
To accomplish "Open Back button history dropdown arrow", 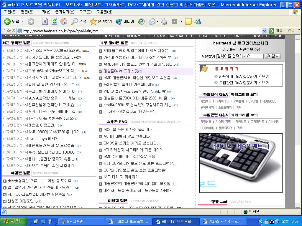I will point(23,21).
